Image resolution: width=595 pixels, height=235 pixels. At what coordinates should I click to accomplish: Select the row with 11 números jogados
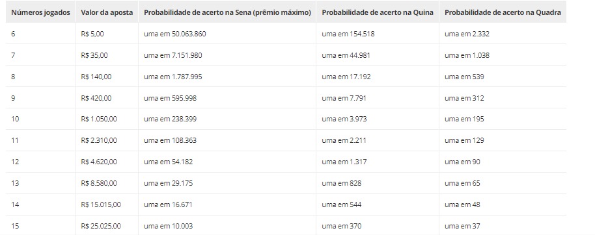286,140
